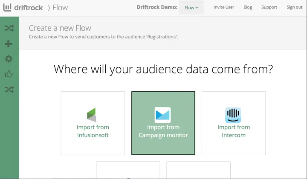Screen dimensions: 307x179
Task: Open the Blog link
Action: pos(248,7)
